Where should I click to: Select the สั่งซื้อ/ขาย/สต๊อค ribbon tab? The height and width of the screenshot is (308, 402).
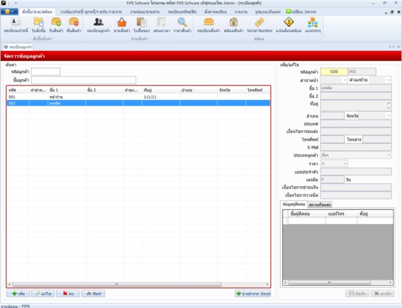[37, 11]
